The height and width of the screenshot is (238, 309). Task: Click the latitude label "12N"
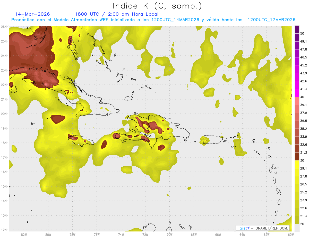4,230
